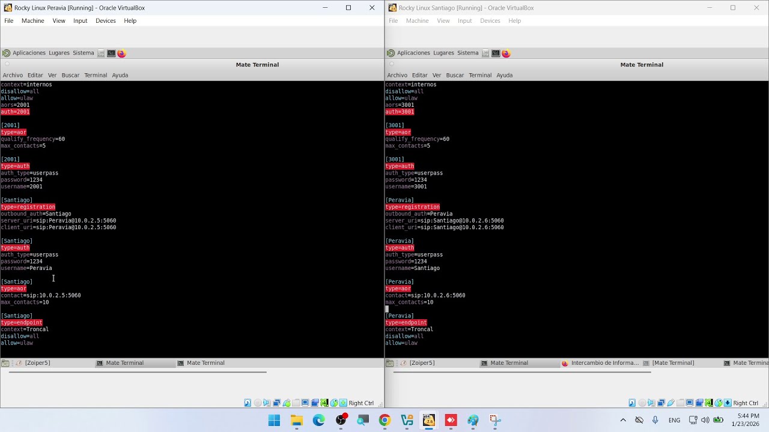The height and width of the screenshot is (432, 769).
Task: Open Editar menu in Peravia terminal
Action: click(35, 75)
